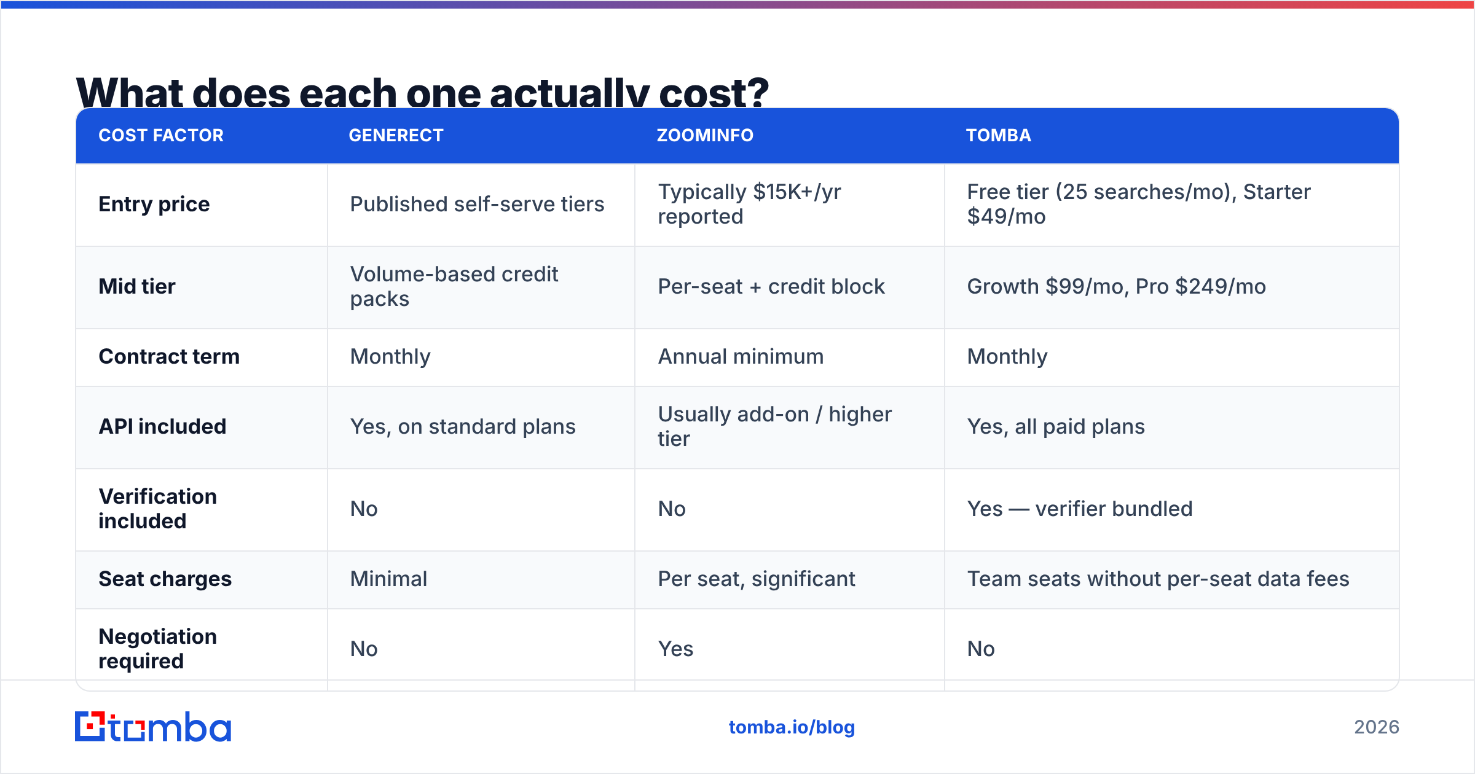Click 'Free tier (25 searches/mo), Starter $49/mo' cell

pyautogui.click(x=1139, y=204)
